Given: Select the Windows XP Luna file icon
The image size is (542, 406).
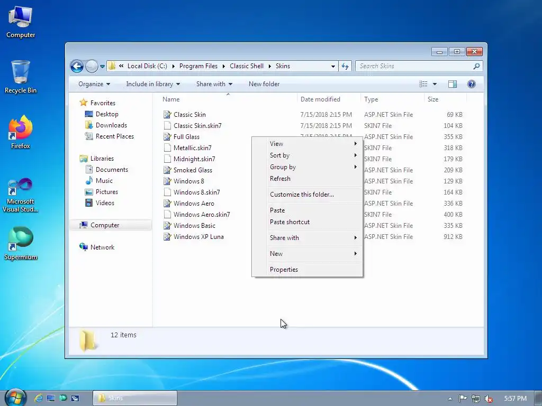Looking at the screenshot, I should pos(167,236).
